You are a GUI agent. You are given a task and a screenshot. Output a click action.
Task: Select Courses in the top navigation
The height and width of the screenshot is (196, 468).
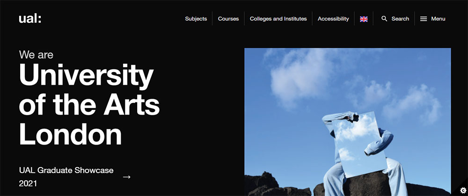click(x=228, y=19)
